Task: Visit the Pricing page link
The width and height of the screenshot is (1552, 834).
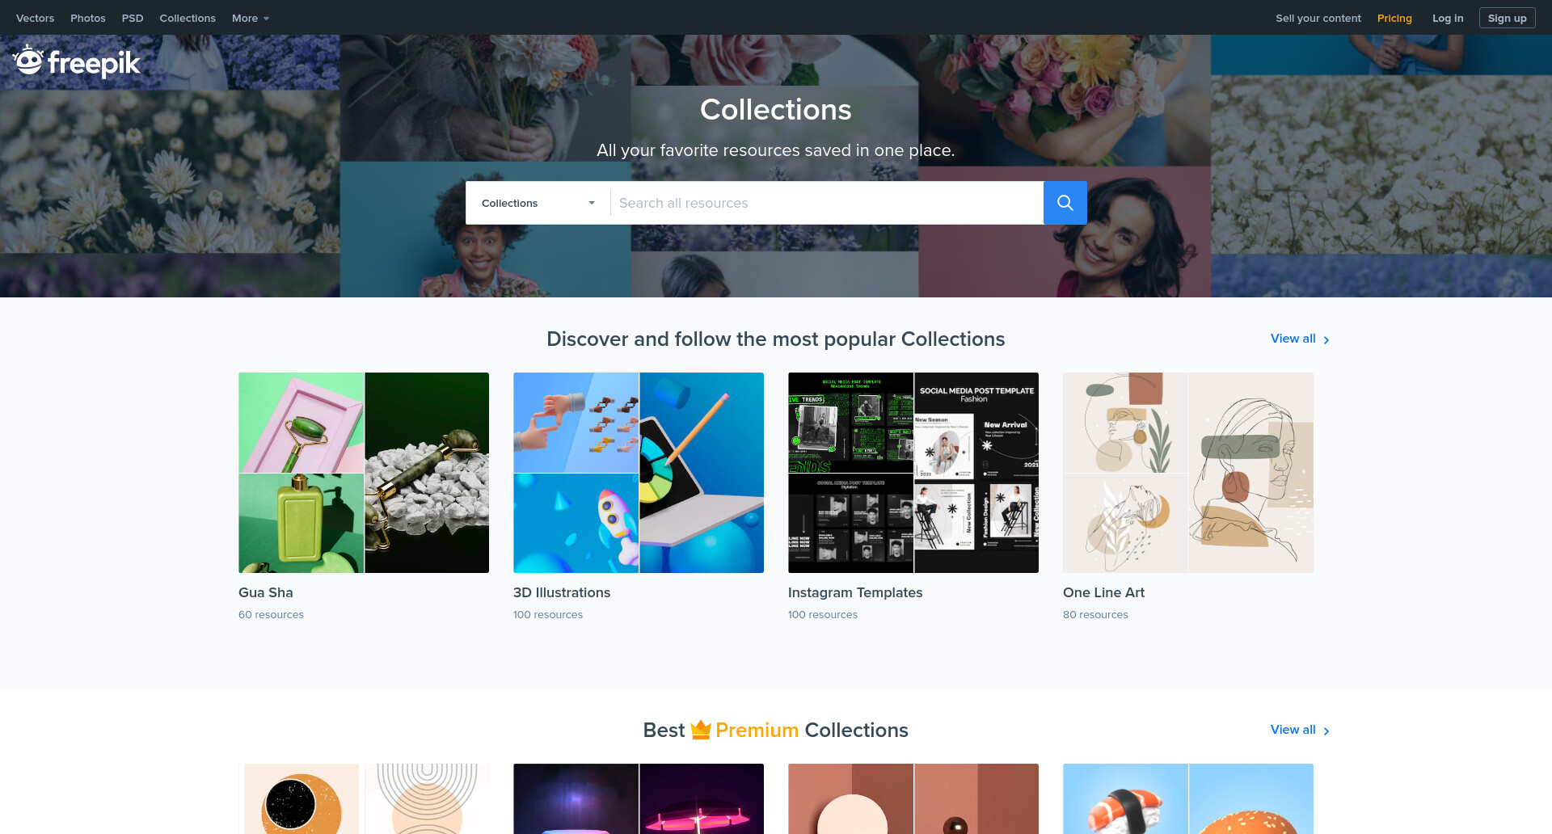Action: coord(1394,18)
